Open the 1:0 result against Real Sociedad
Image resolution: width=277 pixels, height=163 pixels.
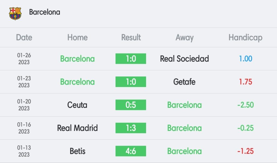pyautogui.click(x=131, y=59)
